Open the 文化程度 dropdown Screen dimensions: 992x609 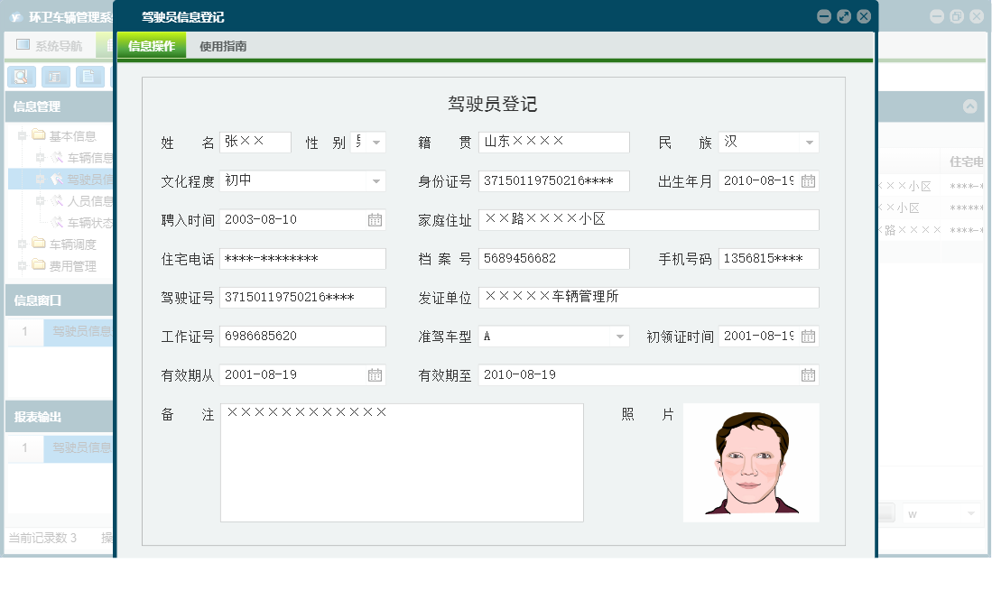376,180
